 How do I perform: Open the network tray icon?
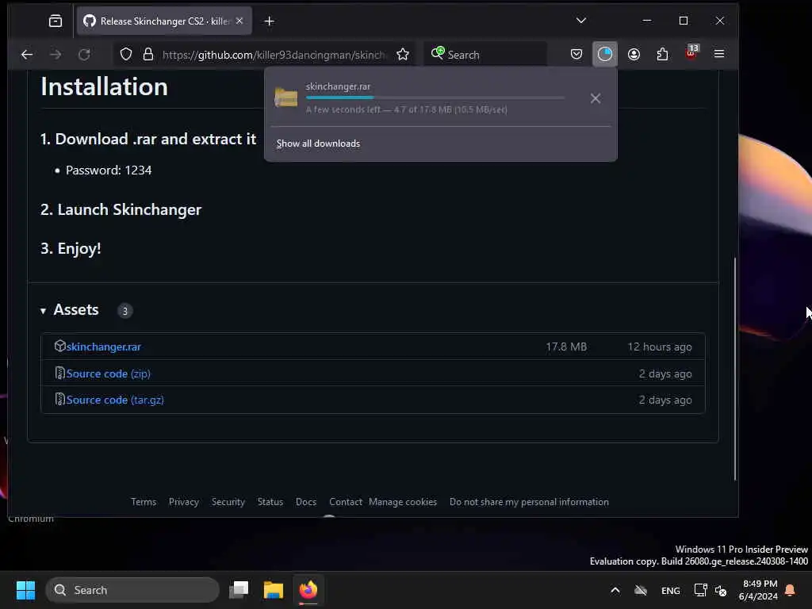pos(700,590)
